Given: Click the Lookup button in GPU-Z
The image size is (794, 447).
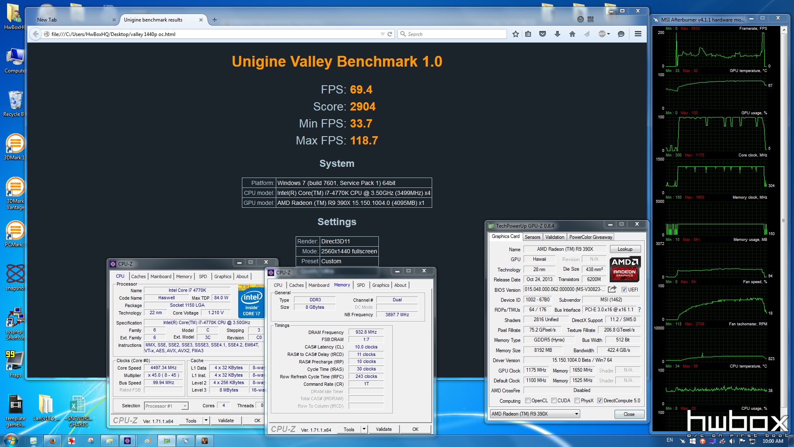Looking at the screenshot, I should (x=625, y=249).
